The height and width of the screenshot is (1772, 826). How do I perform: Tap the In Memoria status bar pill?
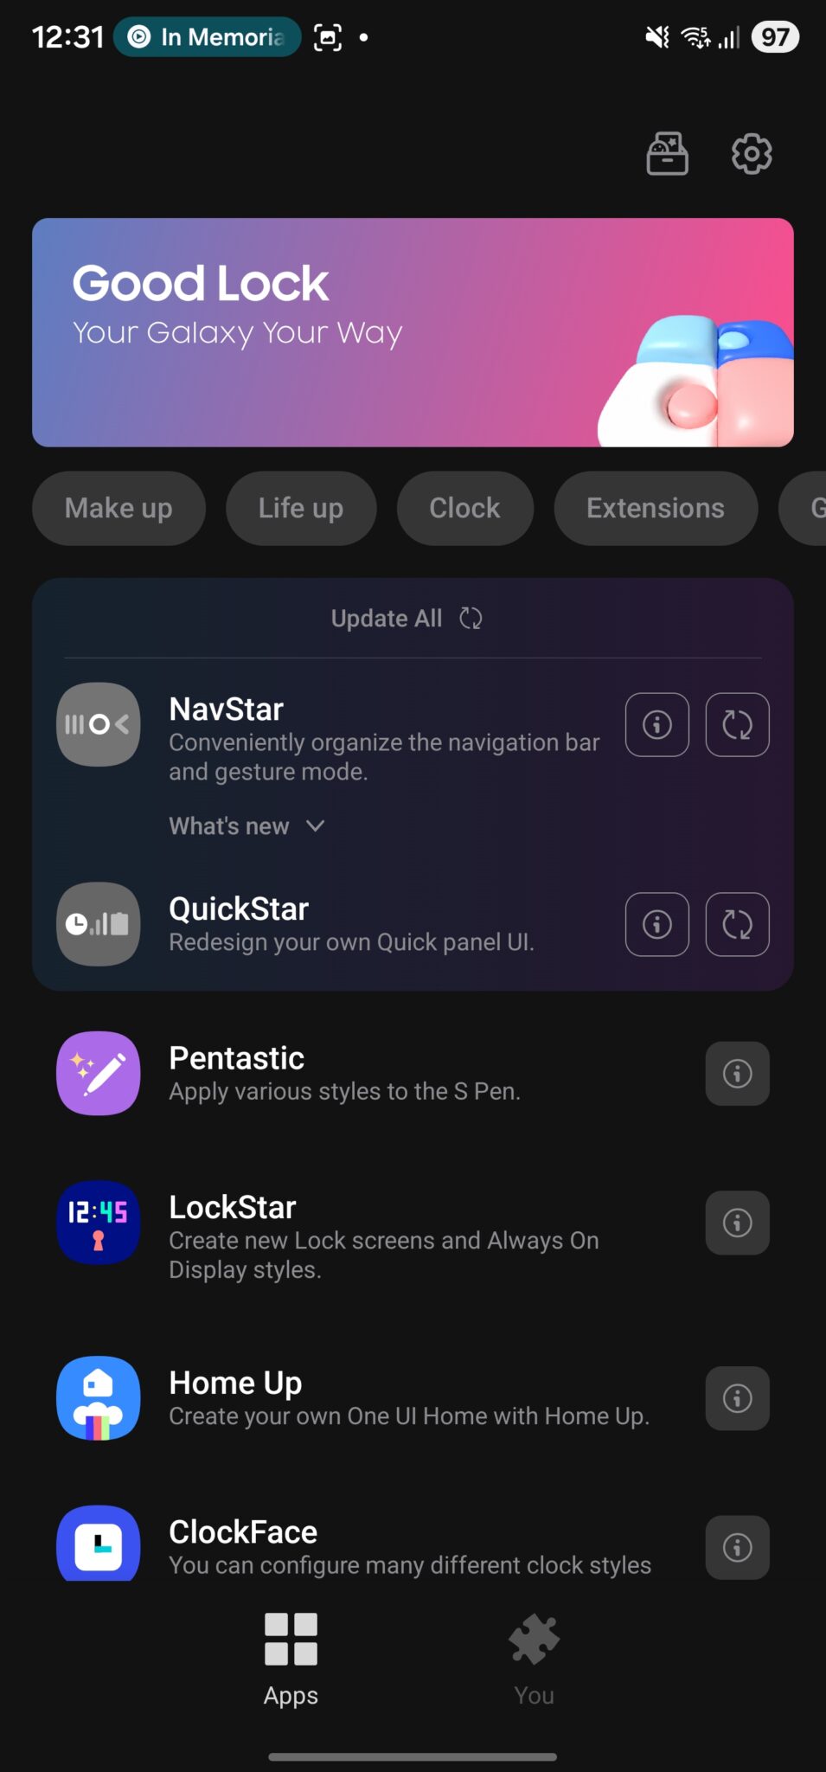[x=208, y=37]
